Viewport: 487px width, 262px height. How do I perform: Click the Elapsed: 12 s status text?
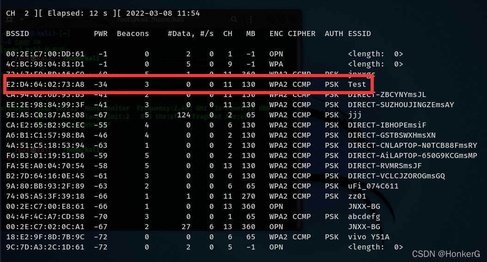coord(77,13)
